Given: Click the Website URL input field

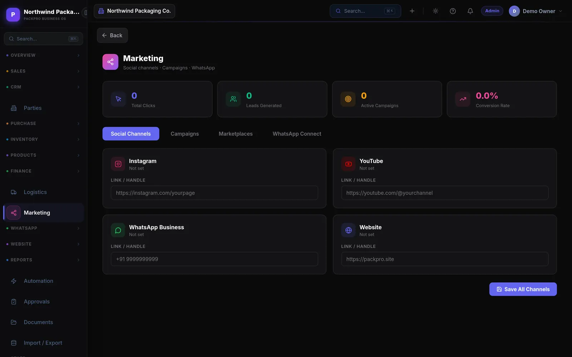Looking at the screenshot, I should [x=445, y=259].
